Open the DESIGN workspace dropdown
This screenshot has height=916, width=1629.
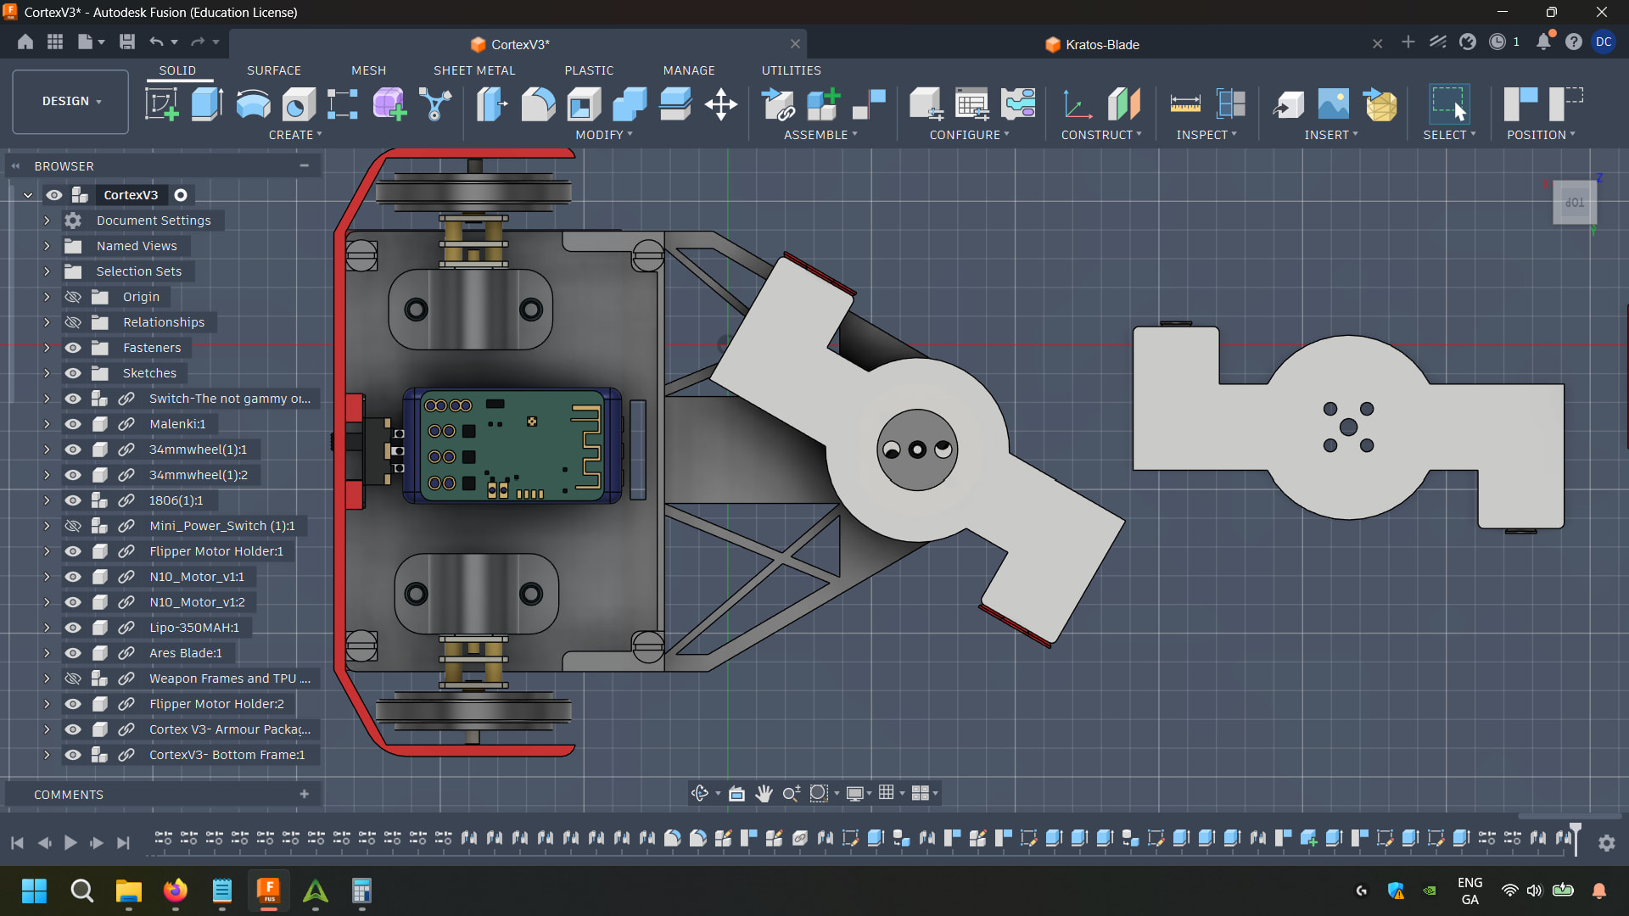[70, 101]
